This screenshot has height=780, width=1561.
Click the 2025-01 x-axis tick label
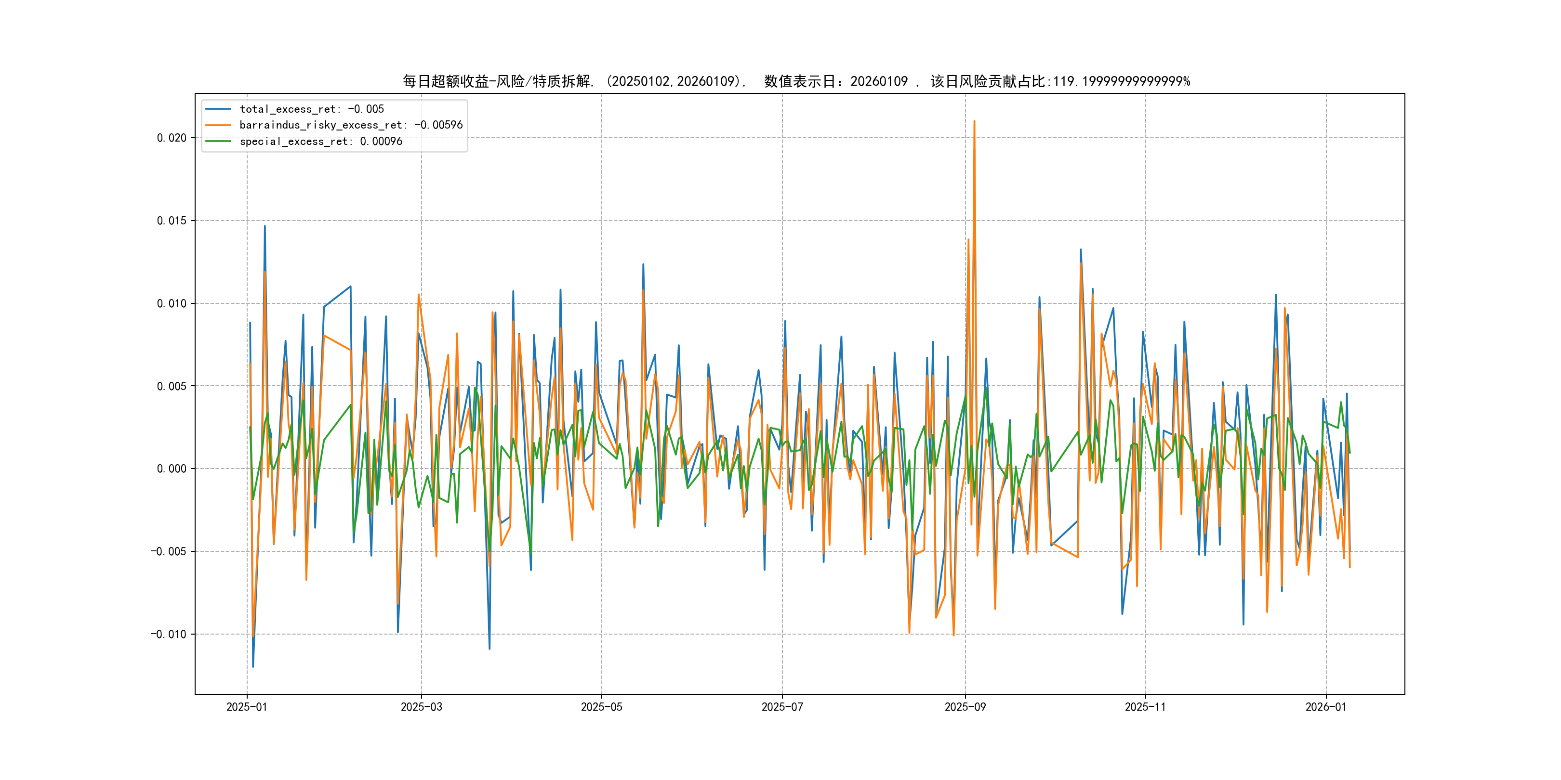[247, 707]
